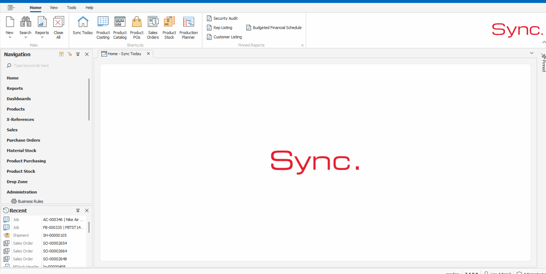Screen dimensions: 546x274
Task: Expand Product Stock in Navigation tree
Action: pyautogui.click(x=21, y=171)
